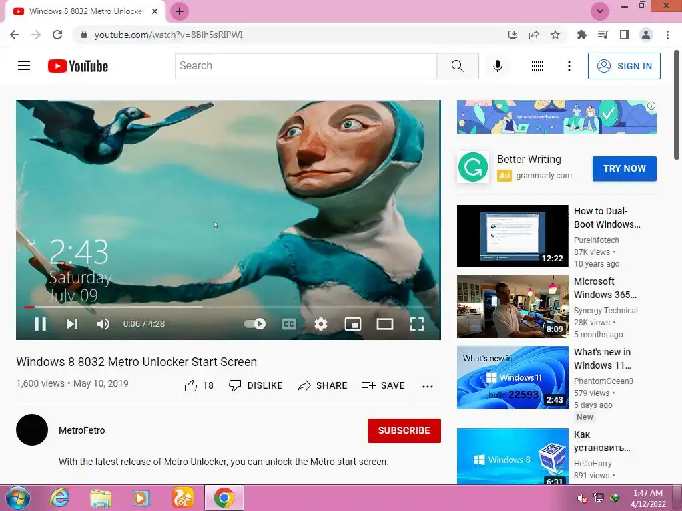Open the Grammarly banner ad image
The width and height of the screenshot is (682, 511).
pyautogui.click(x=556, y=117)
